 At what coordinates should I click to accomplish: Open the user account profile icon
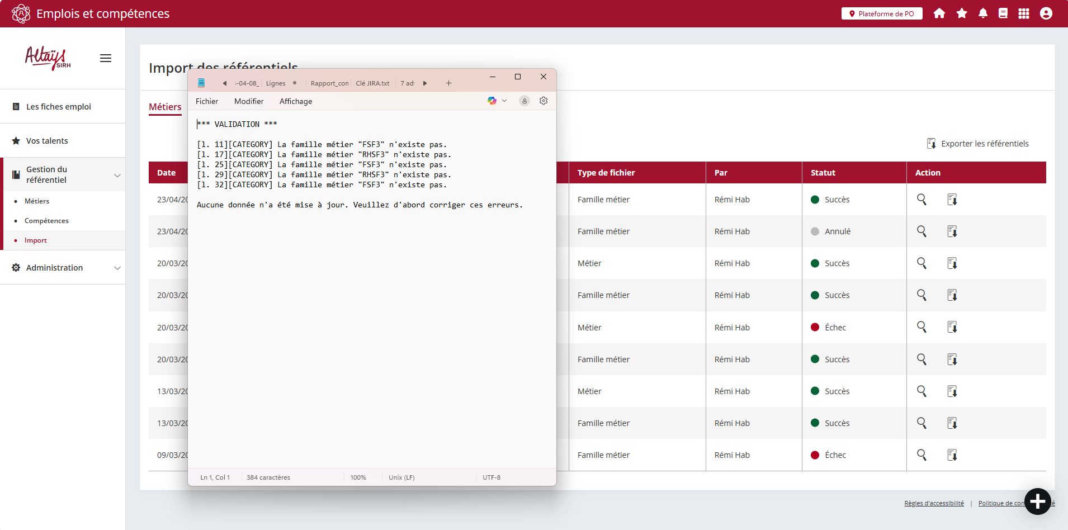[1046, 13]
